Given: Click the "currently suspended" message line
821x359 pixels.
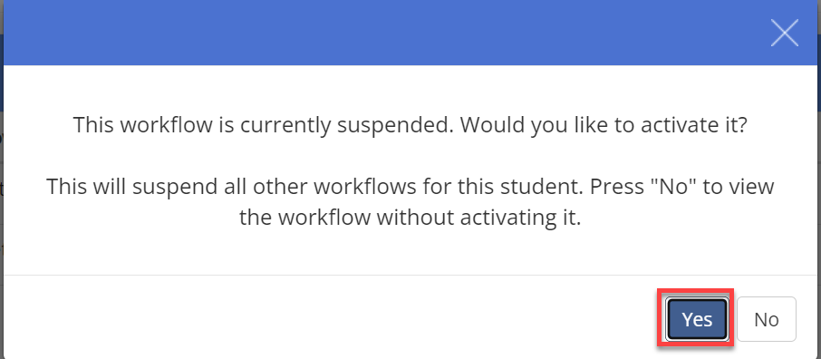Looking at the screenshot, I should (410, 126).
